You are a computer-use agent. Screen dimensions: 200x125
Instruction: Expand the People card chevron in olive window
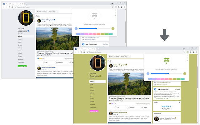179,102
